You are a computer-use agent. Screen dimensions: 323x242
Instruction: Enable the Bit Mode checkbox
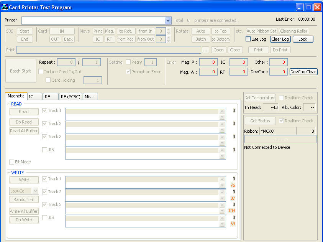(x=12, y=162)
